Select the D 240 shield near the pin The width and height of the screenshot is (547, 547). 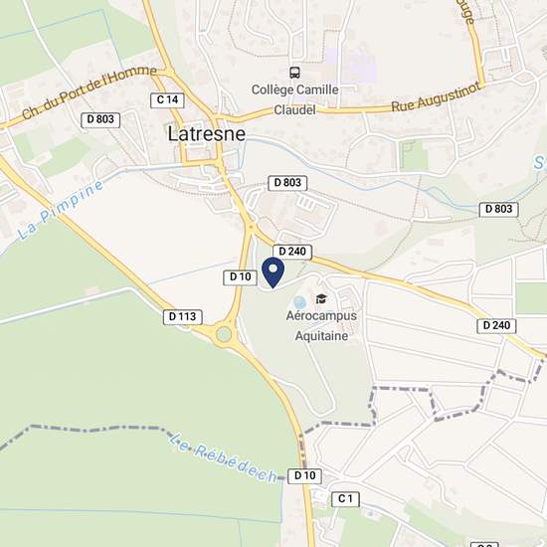point(292,252)
